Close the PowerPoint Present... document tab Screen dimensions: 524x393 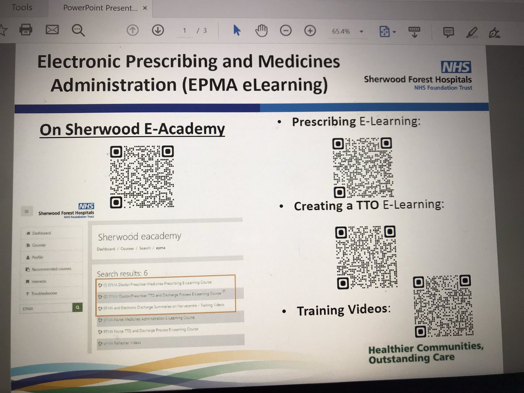145,8
